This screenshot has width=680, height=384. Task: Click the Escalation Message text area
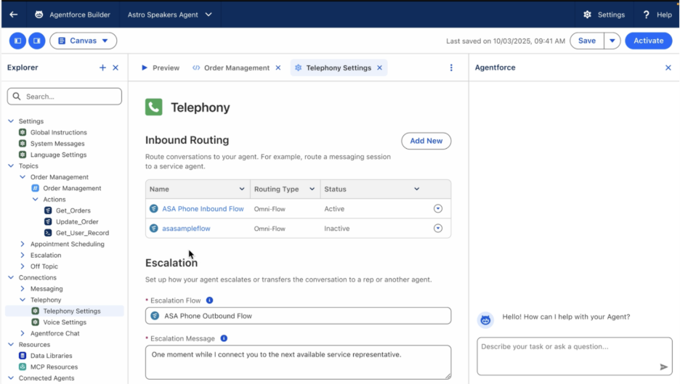coord(298,362)
